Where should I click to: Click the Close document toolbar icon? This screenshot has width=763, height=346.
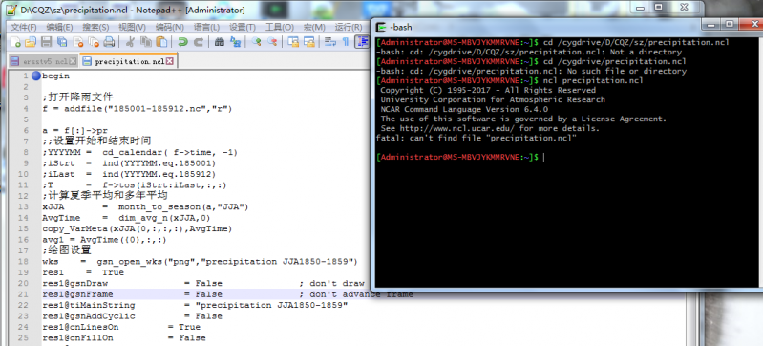coord(78,42)
